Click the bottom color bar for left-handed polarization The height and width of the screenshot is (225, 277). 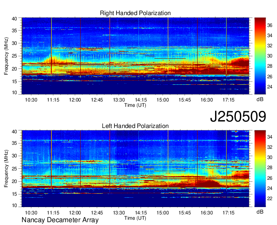(x=260, y=169)
